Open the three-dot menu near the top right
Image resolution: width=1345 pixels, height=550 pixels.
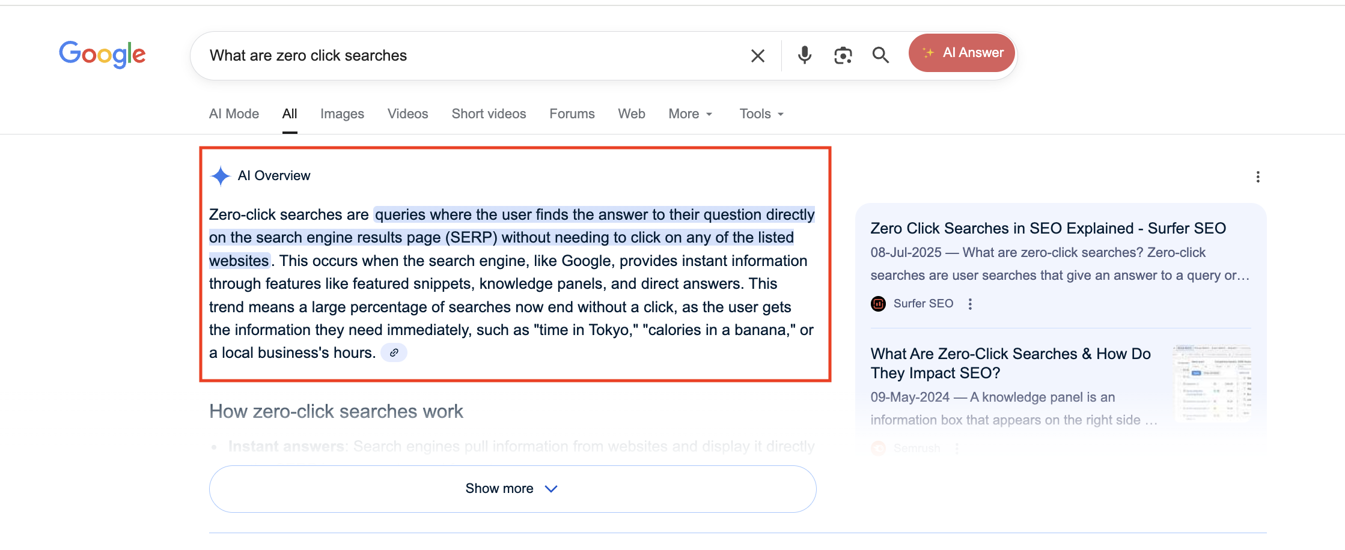click(x=1258, y=177)
